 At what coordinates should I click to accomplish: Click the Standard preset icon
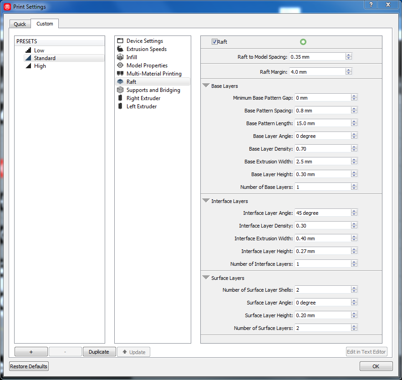tap(29, 58)
